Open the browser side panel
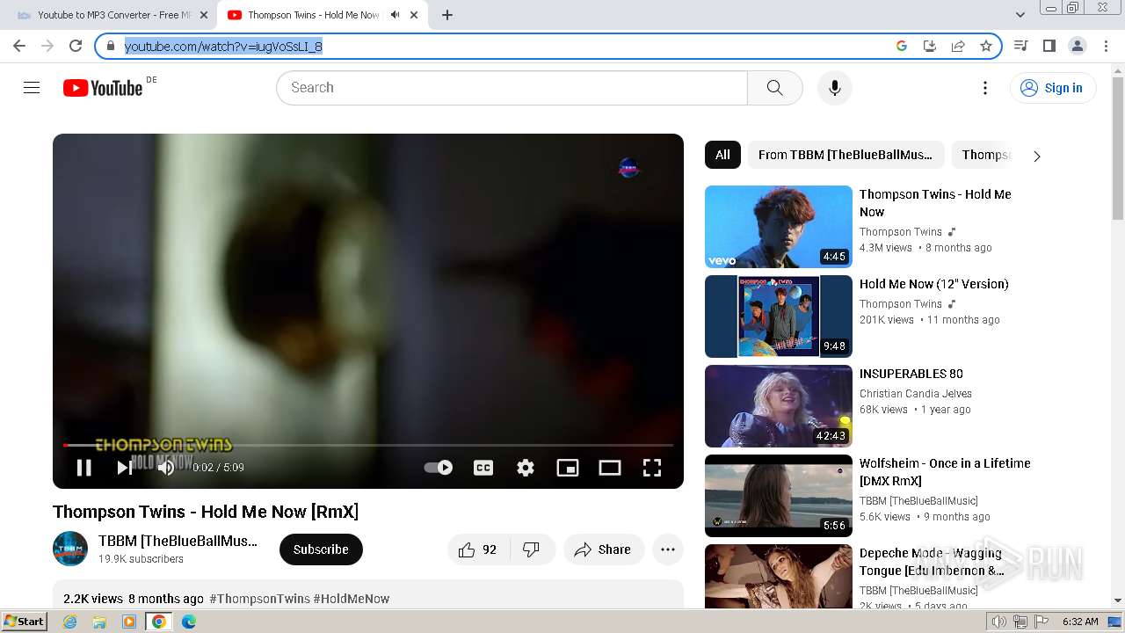This screenshot has height=633, width=1125. pos(1049,46)
